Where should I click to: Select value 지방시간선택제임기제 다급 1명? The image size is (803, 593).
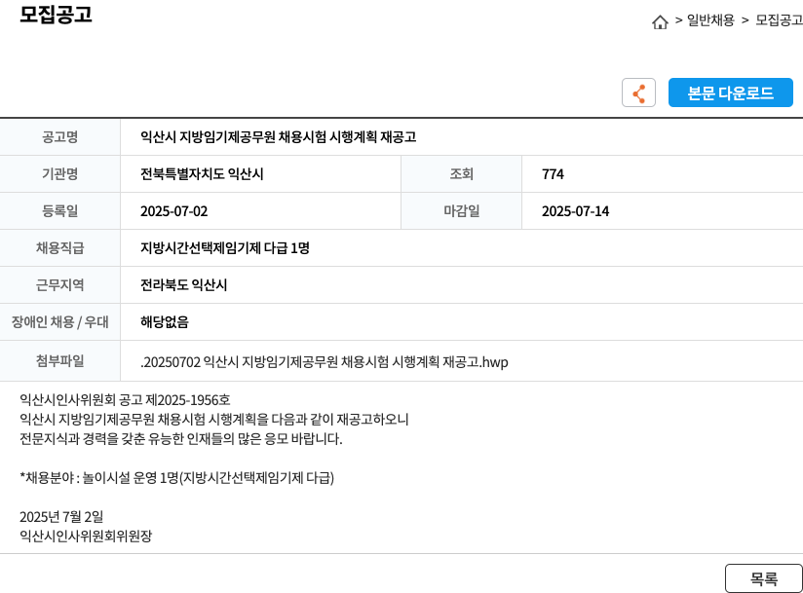tap(225, 248)
